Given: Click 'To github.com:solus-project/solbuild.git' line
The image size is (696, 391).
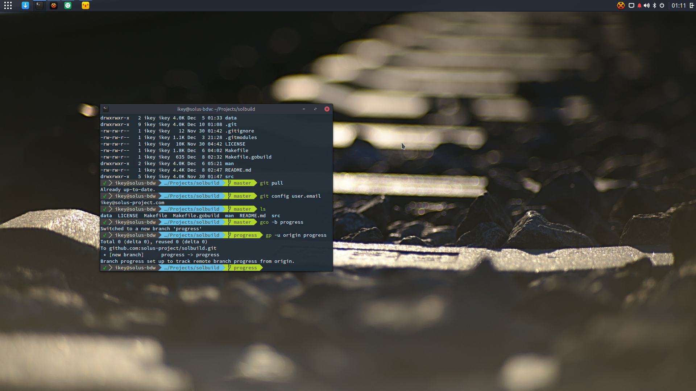Looking at the screenshot, I should tap(158, 248).
